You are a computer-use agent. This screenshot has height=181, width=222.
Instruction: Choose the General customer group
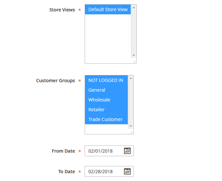click(x=97, y=90)
